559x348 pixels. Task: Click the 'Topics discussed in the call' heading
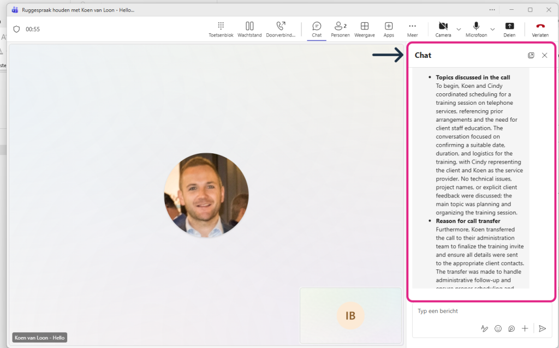pos(473,77)
